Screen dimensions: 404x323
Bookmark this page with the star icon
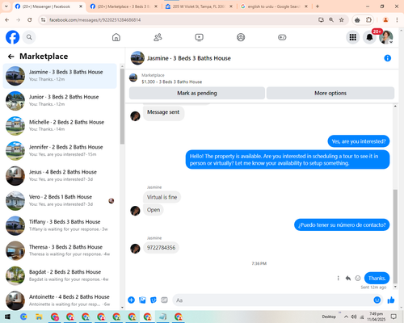point(342,20)
